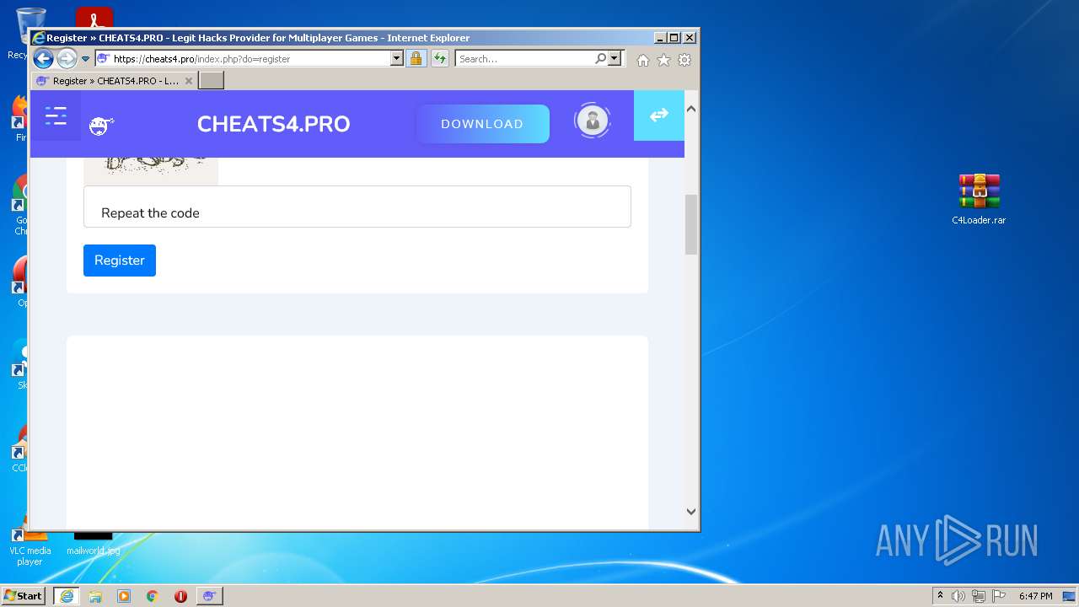Viewport: 1079px width, 607px height.
Task: Click the CHEATS4.PRO site title
Action: pos(273,124)
